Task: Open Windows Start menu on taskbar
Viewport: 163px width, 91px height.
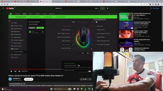Action: pyautogui.click(x=51, y=89)
